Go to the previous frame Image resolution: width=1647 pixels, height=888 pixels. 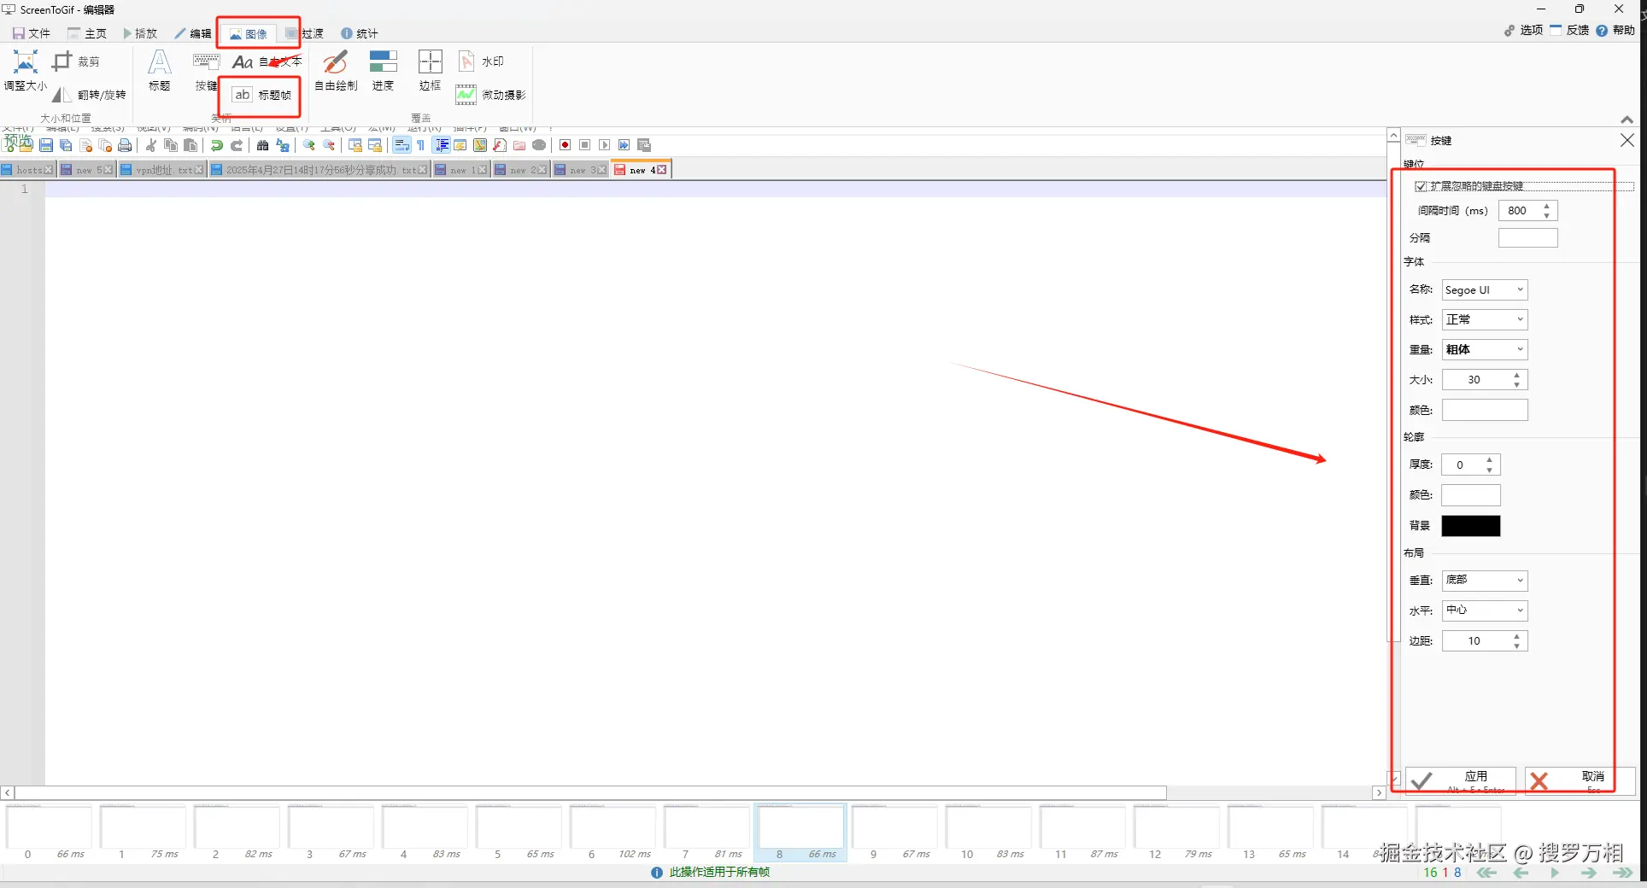click(1521, 873)
